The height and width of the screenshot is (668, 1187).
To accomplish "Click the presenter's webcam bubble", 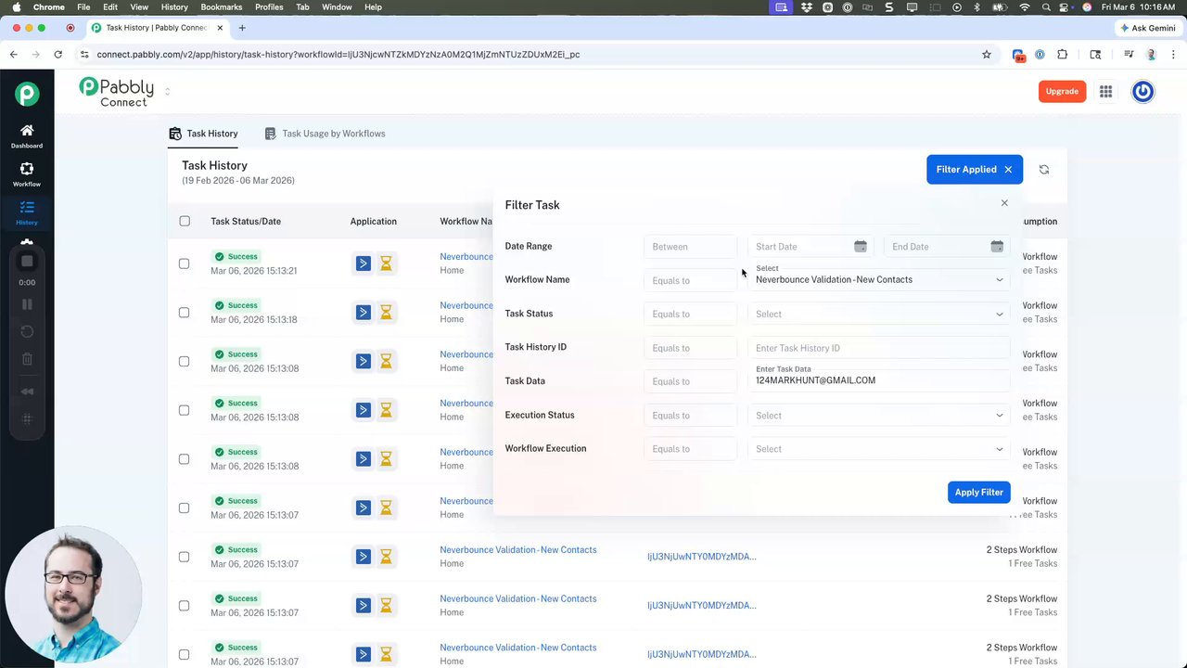I will (74, 595).
